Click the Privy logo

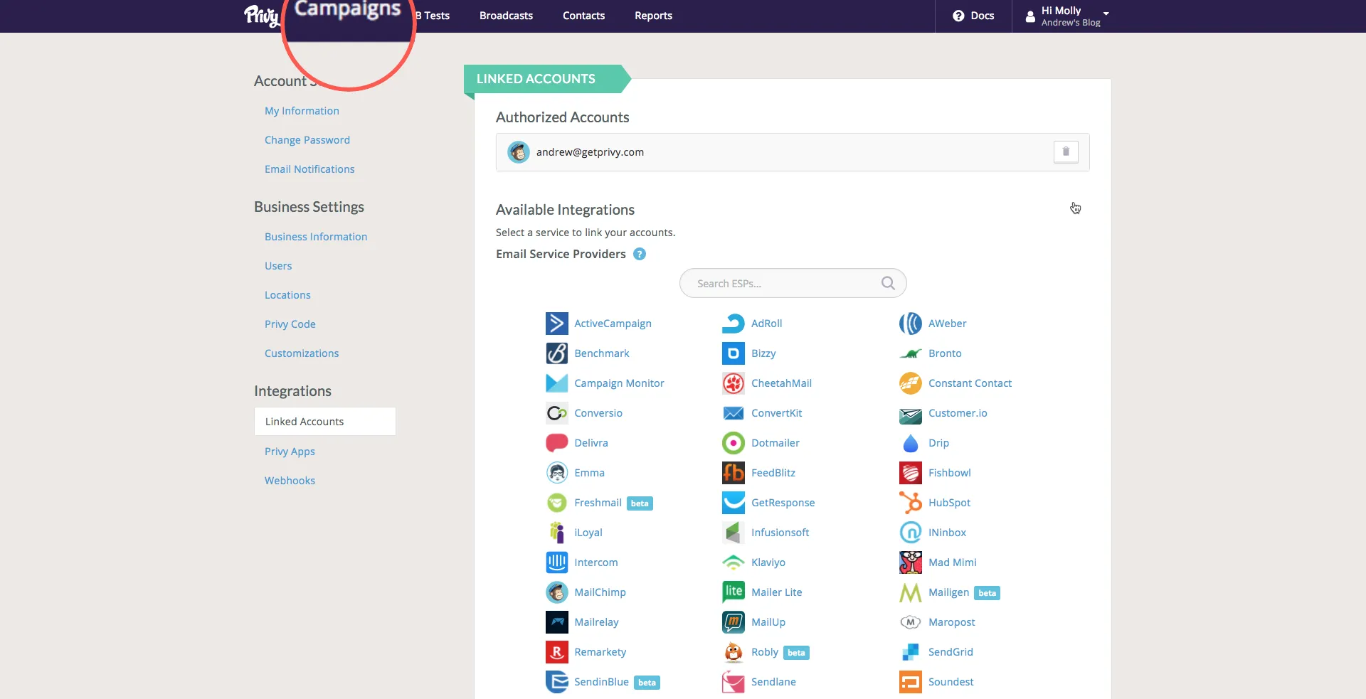(261, 16)
